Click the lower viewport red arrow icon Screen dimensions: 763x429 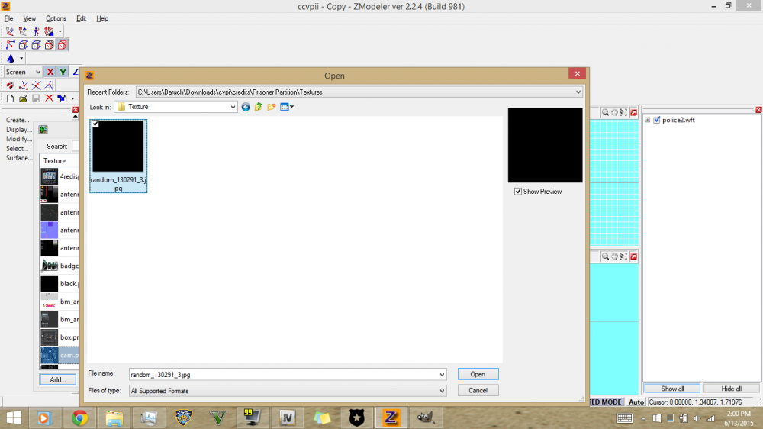click(633, 256)
